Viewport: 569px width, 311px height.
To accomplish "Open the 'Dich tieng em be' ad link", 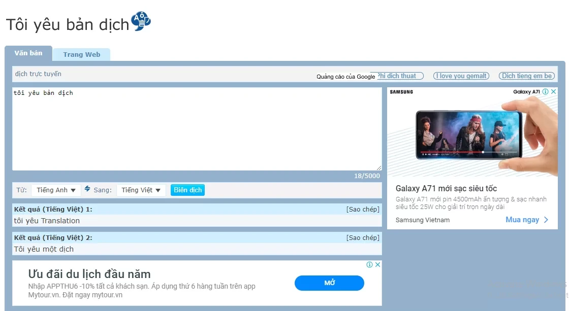I will pyautogui.click(x=526, y=76).
